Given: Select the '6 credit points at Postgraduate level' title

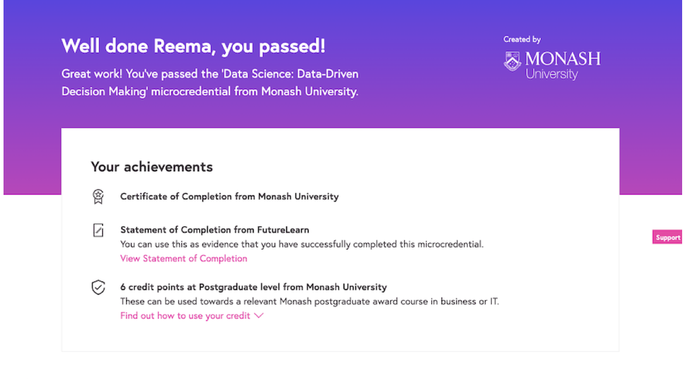Looking at the screenshot, I should pos(253,287).
